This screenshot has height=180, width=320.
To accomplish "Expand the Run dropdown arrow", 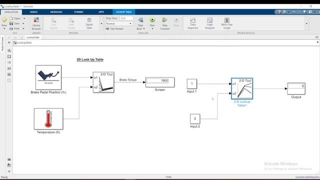I will point(152,29).
